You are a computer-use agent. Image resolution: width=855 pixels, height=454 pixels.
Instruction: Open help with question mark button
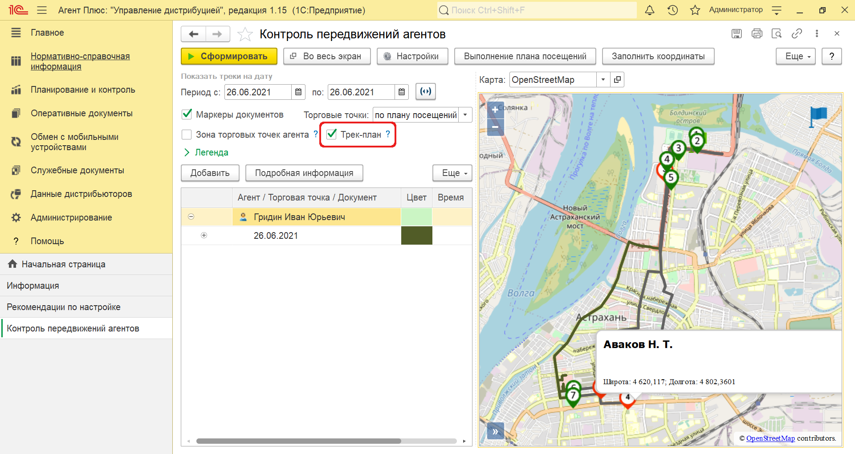(831, 56)
